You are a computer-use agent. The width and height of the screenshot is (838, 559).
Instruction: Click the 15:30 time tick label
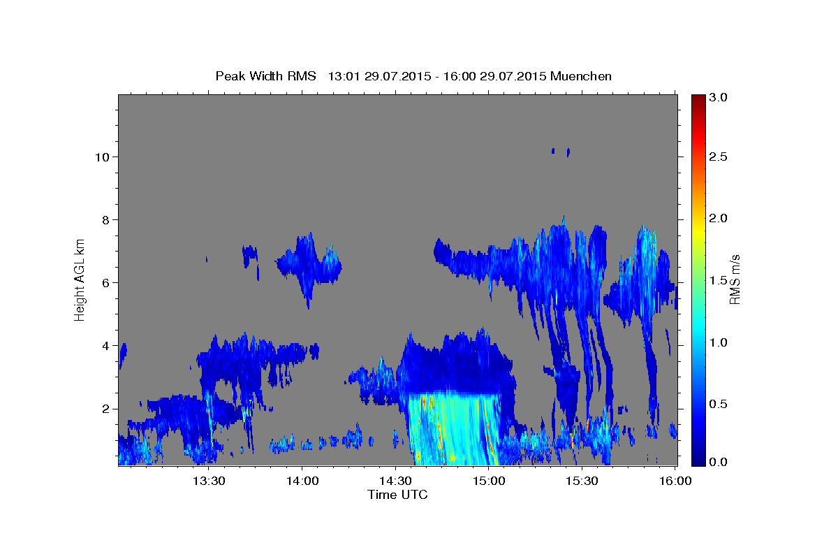[x=581, y=481]
